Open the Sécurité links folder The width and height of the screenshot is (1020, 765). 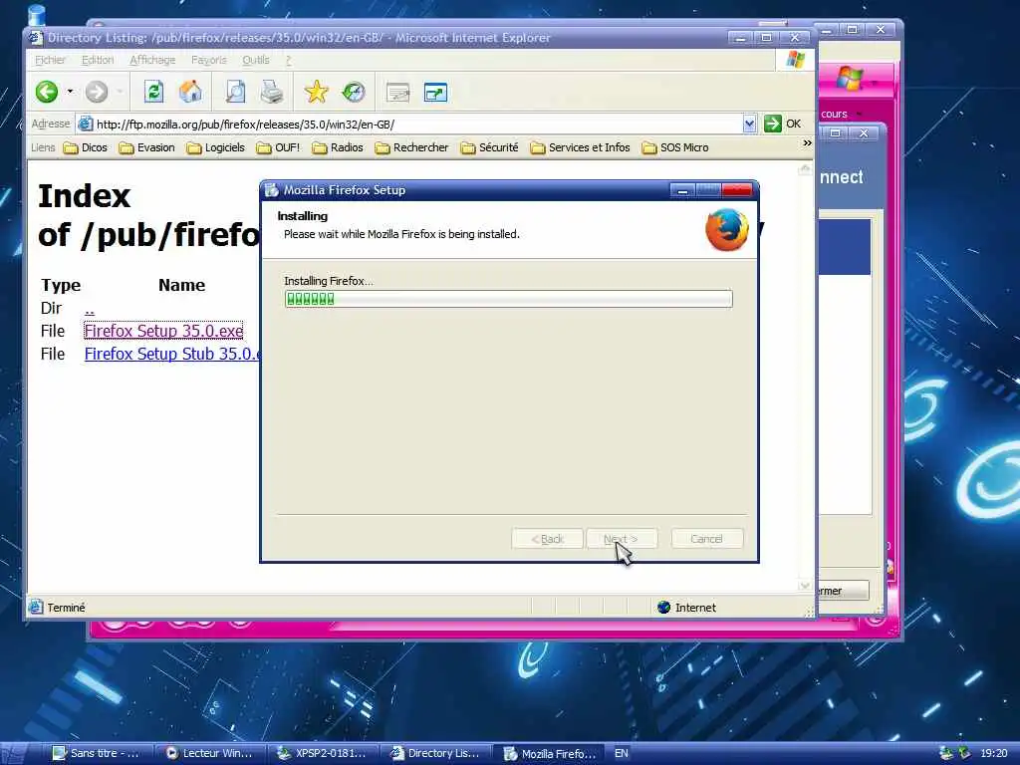tap(490, 147)
